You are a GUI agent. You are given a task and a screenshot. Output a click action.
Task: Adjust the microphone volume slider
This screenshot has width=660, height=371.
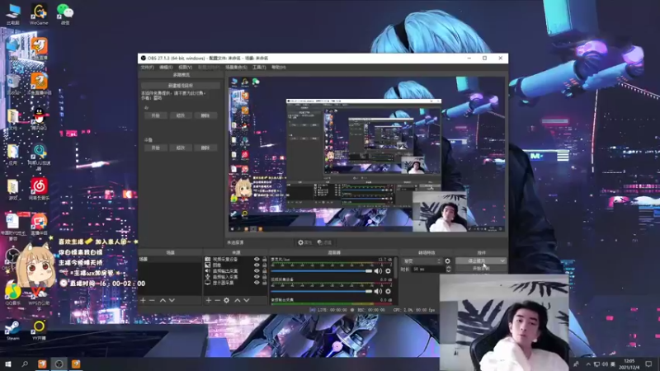click(321, 271)
